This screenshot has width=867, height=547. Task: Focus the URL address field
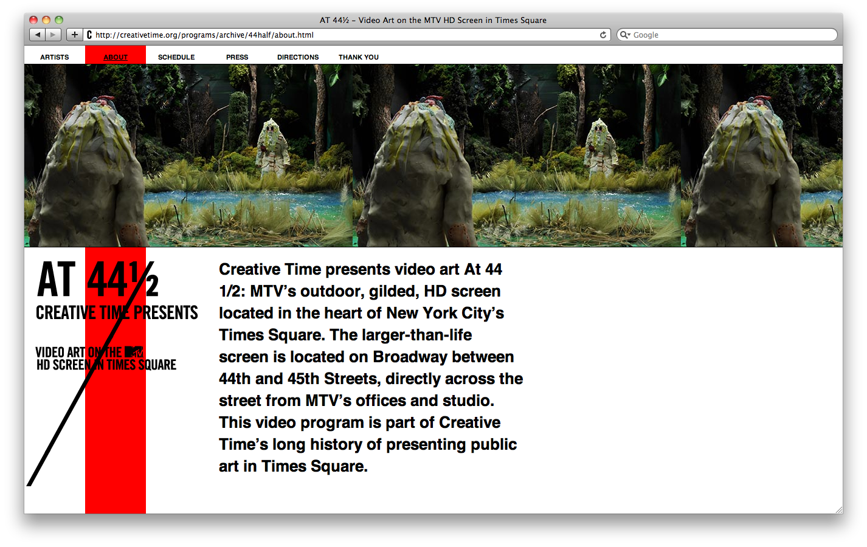tap(347, 35)
